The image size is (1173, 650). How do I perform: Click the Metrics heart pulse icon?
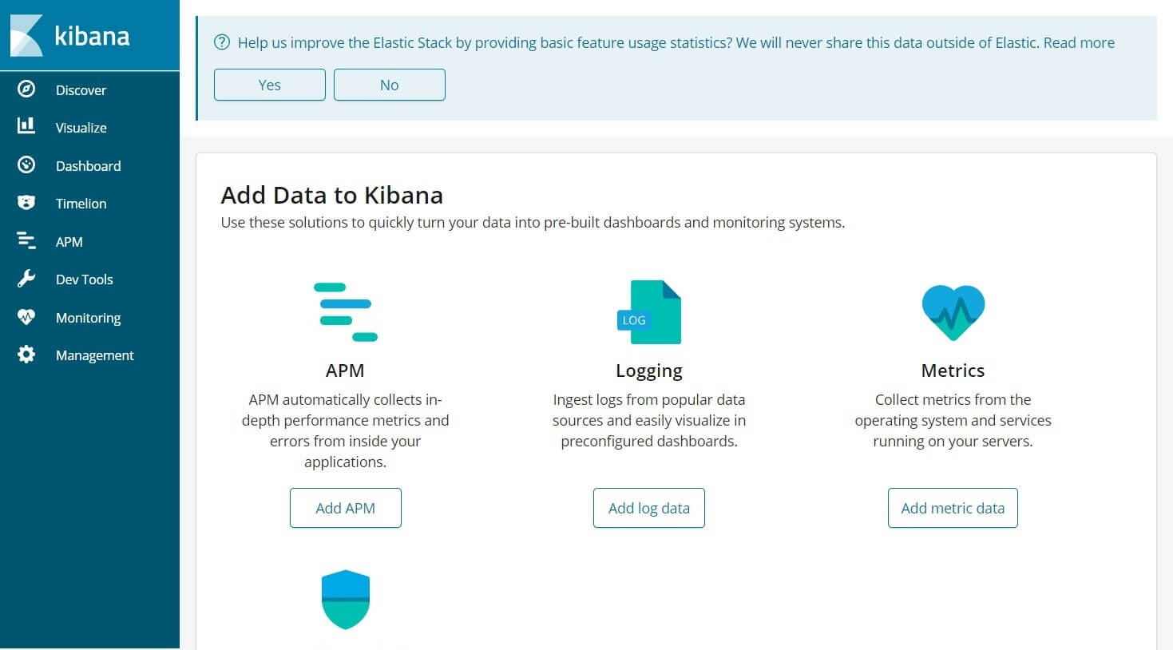click(953, 313)
